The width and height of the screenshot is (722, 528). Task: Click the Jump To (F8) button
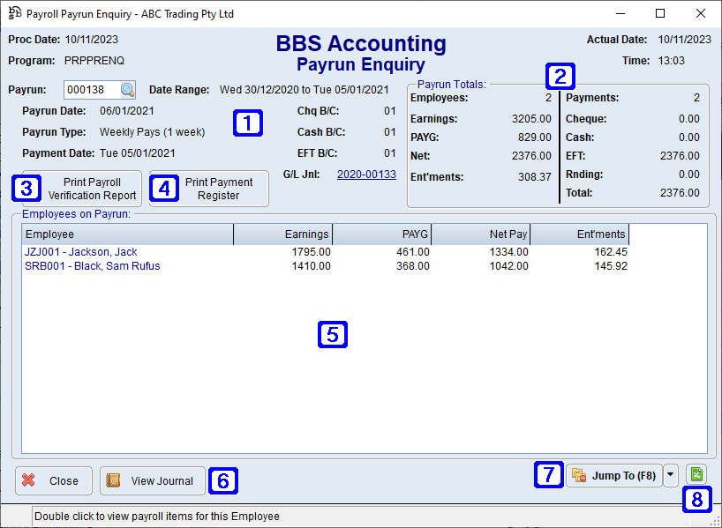(x=620, y=475)
